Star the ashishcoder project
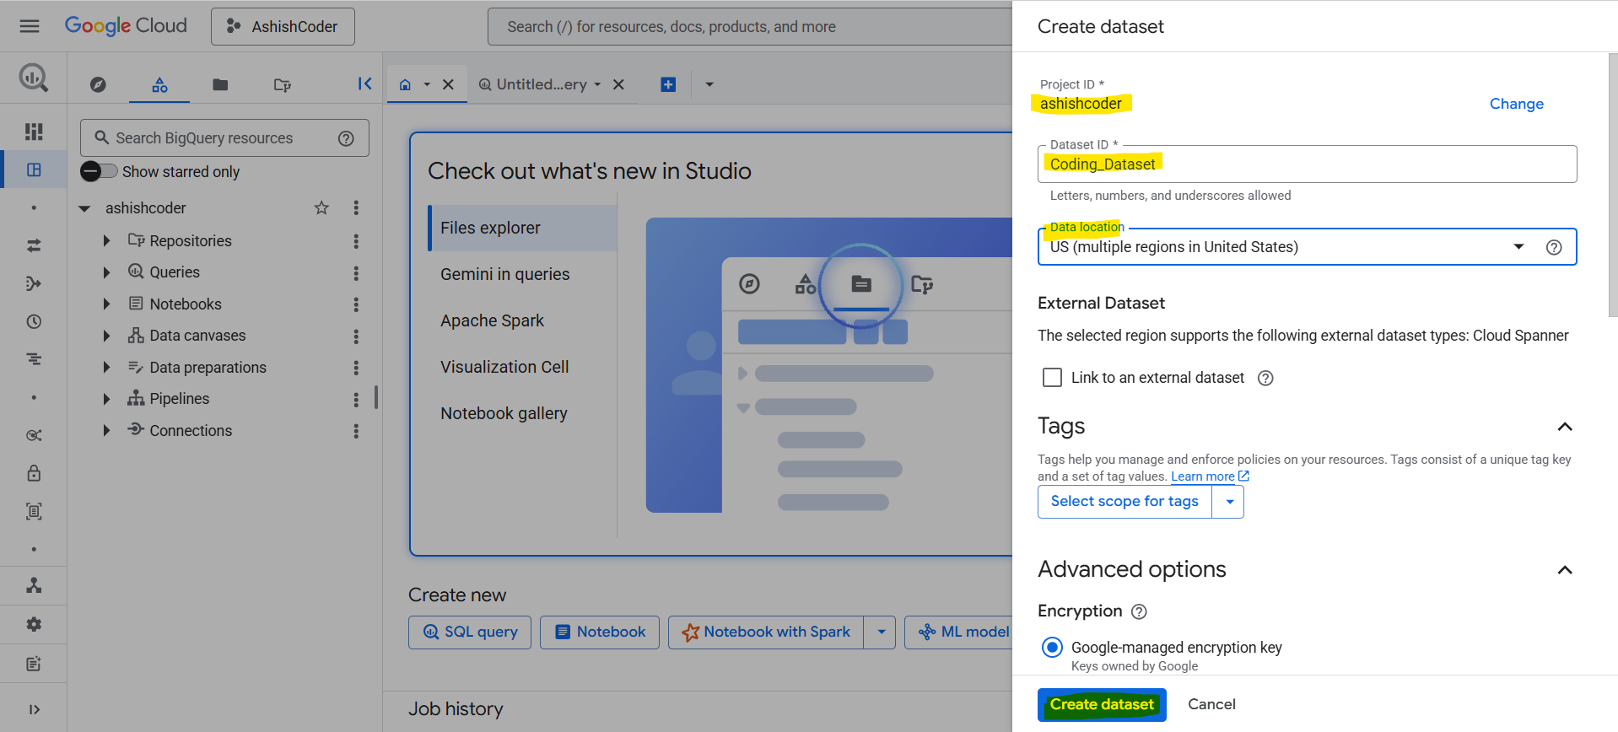The height and width of the screenshot is (732, 1618). 321,207
